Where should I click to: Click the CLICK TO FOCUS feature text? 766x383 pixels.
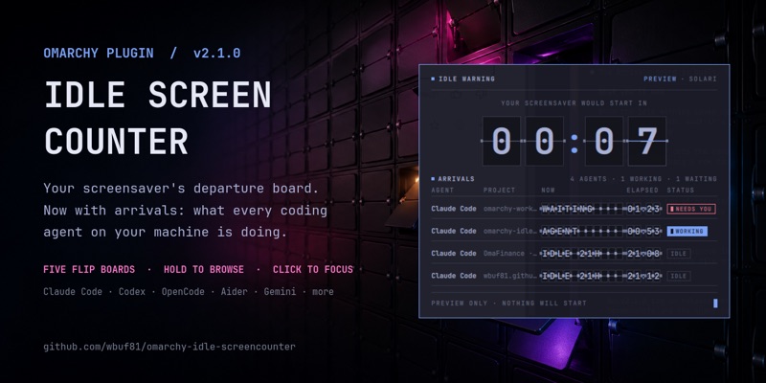[313, 270]
